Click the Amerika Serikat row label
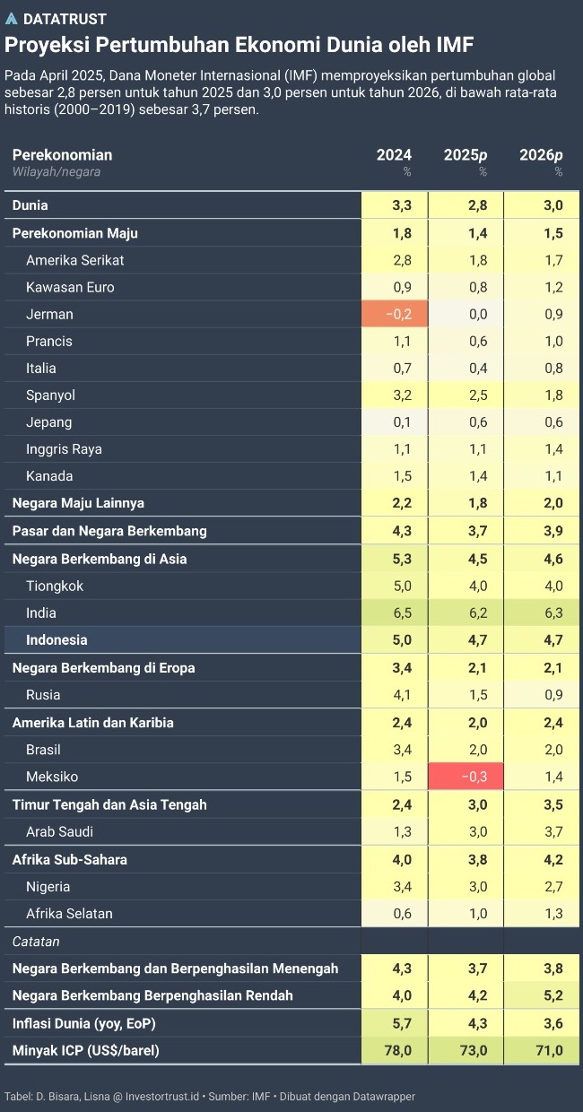The width and height of the screenshot is (583, 1112). pyautogui.click(x=75, y=260)
